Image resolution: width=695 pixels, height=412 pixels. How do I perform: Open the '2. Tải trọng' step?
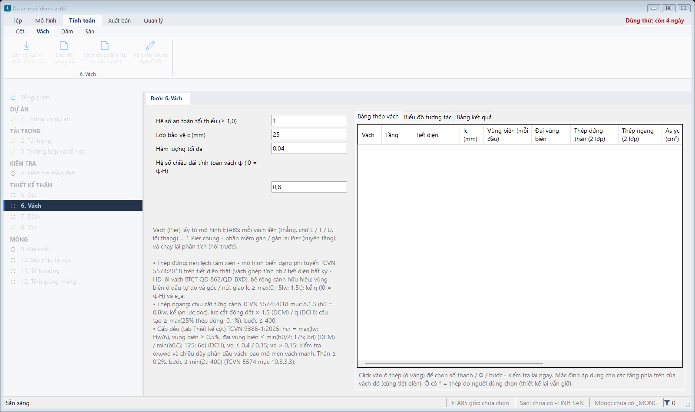[x=36, y=141]
